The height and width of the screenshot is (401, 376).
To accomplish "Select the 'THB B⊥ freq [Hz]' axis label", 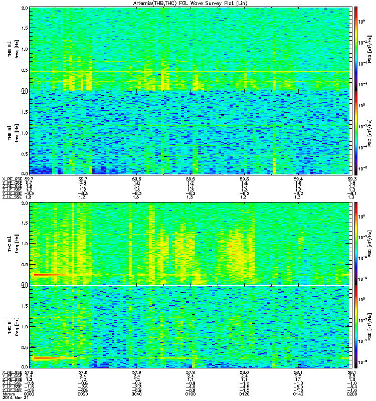I will (x=14, y=49).
